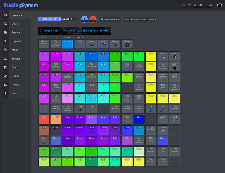
Task: Open the Unlocks padlock icon
Action: 5,76
